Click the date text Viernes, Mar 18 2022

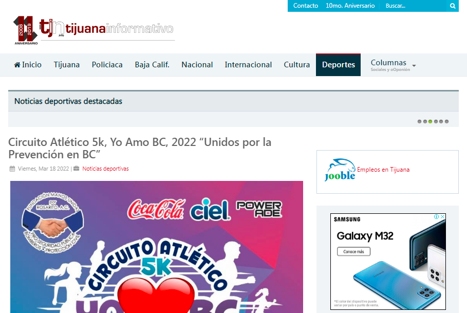pyautogui.click(x=44, y=169)
